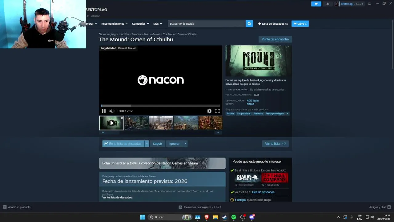The height and width of the screenshot is (222, 394).
Task: Click the magnifier search button in store
Action: 249,24
